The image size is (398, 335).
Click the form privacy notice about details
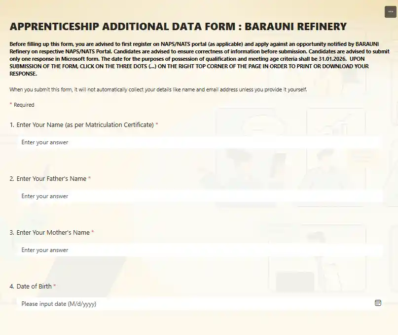coord(158,89)
